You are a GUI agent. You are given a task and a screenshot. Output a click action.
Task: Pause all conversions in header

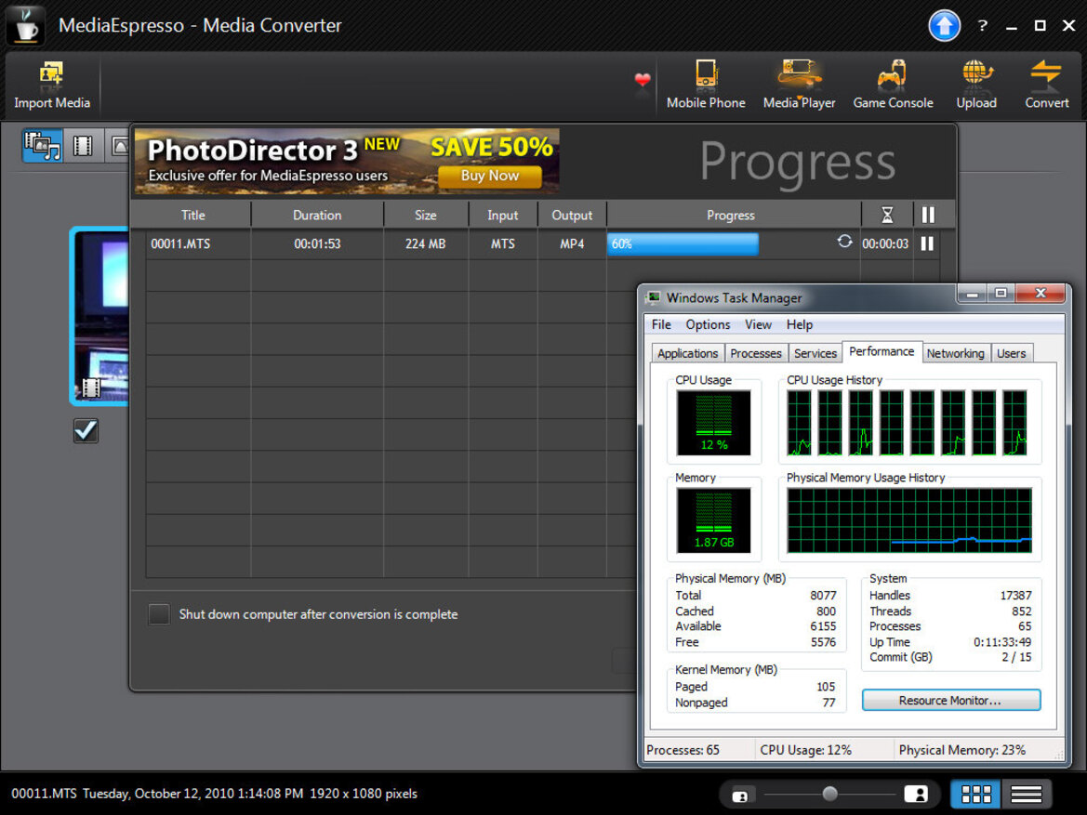928,216
